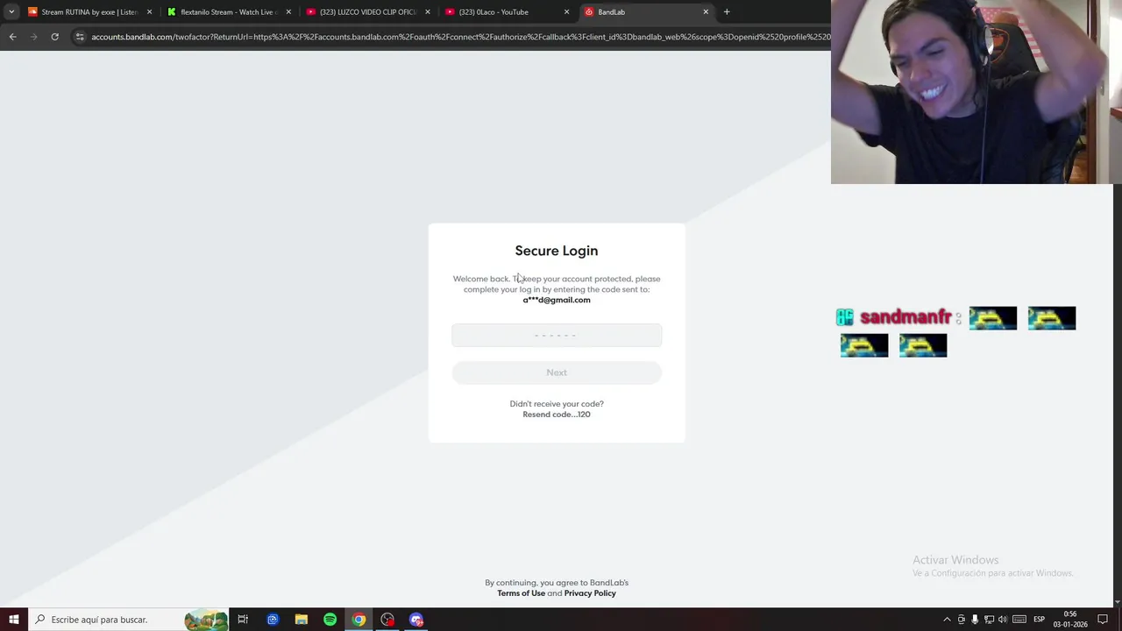Close the BandLab tab

point(706,12)
